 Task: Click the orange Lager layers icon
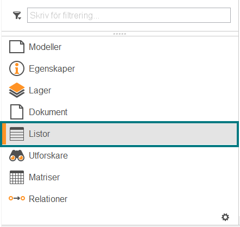point(17,90)
